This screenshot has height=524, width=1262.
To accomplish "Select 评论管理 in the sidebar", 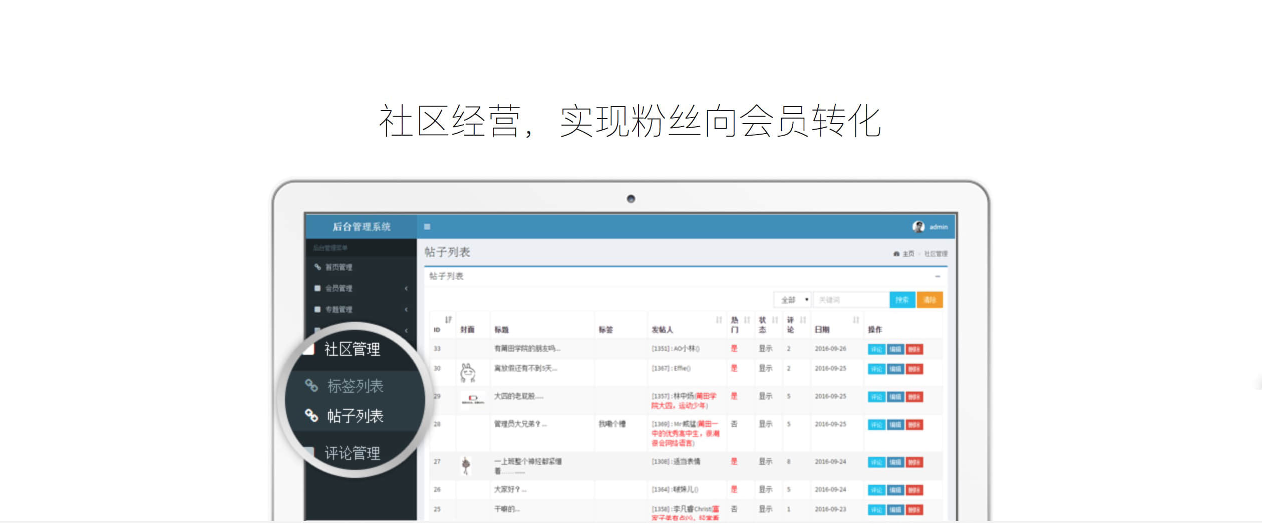I will 352,453.
